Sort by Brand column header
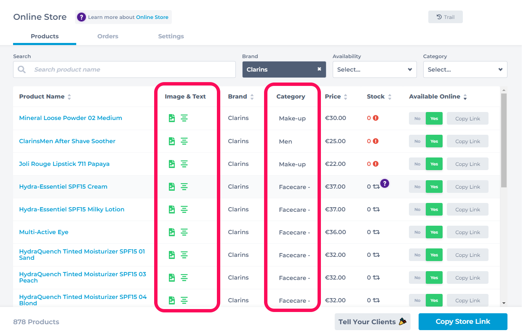526x336 pixels. pos(241,96)
